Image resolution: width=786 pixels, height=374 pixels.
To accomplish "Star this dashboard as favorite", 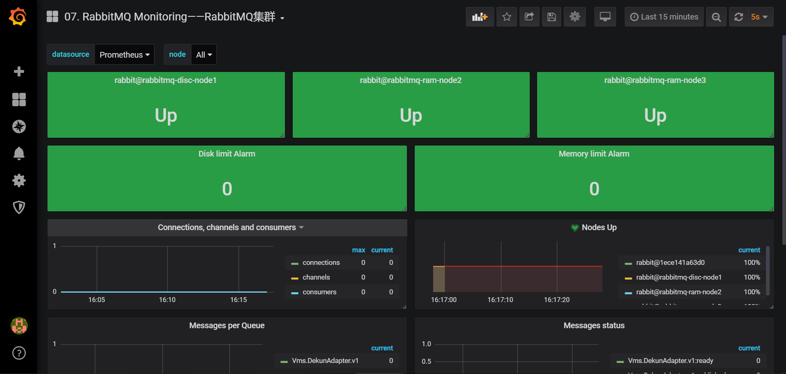I will 507,17.
